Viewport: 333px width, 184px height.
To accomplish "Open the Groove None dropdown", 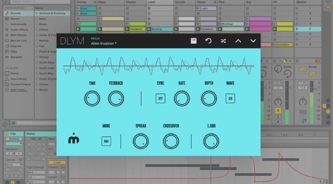I will pyautogui.click(x=14, y=165).
